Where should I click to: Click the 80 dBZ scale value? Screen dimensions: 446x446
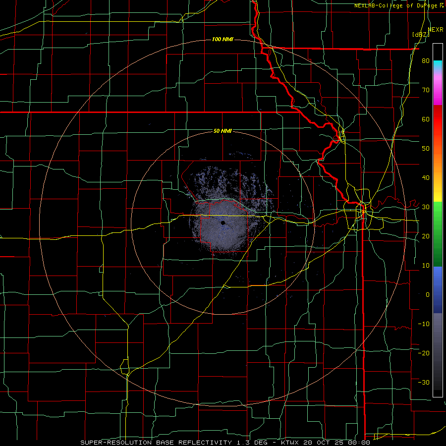[x=426, y=61]
